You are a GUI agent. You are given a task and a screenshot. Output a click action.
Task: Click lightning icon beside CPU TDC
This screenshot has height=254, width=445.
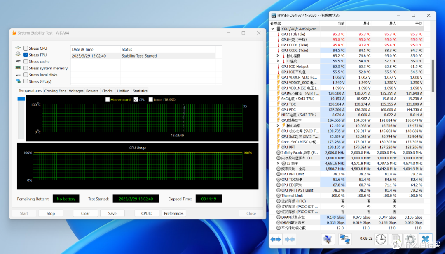[279, 104]
